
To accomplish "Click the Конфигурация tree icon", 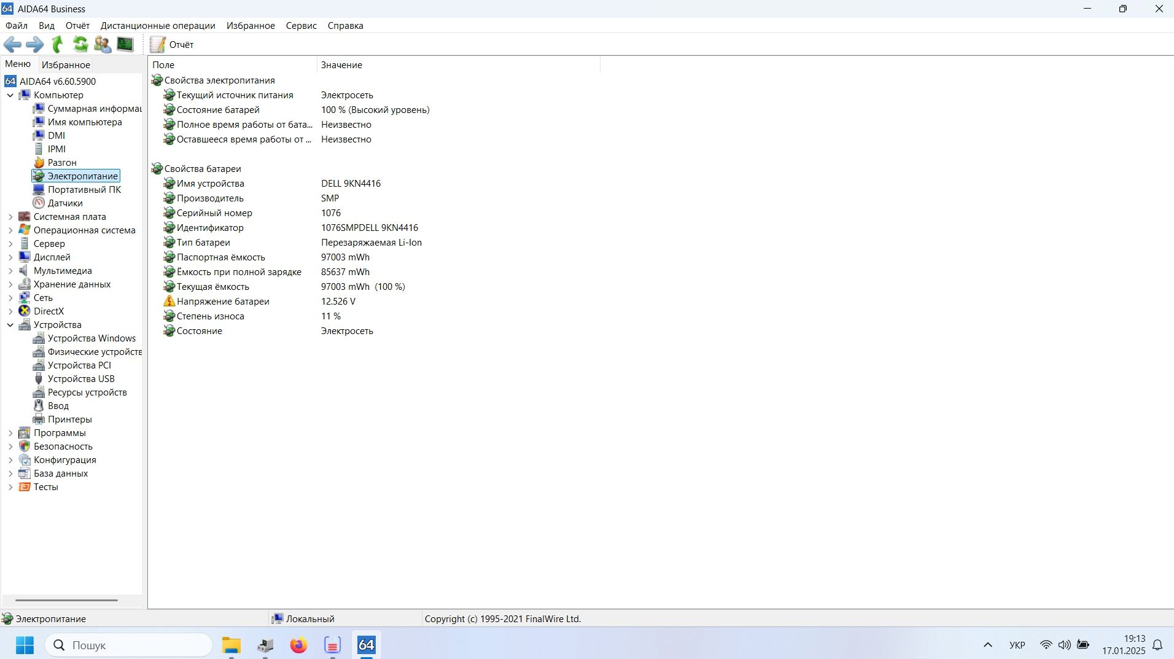I will (x=25, y=460).
